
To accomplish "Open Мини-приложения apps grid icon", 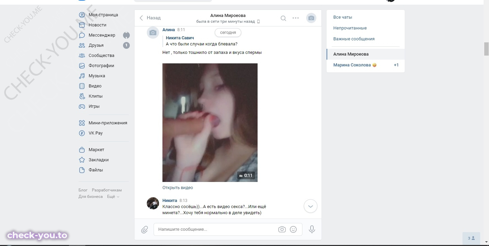I will click(82, 123).
